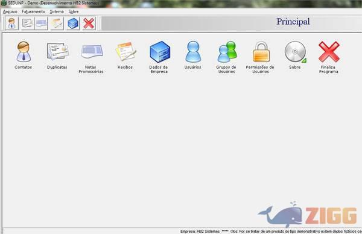Open the Faturamento menu
The height and width of the screenshot is (234, 362).
pos(33,11)
